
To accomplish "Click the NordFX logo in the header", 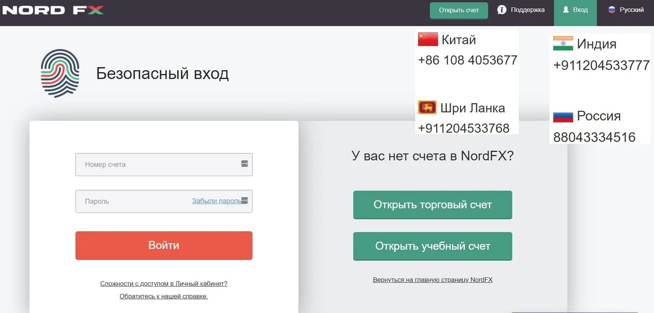I will pos(53,10).
